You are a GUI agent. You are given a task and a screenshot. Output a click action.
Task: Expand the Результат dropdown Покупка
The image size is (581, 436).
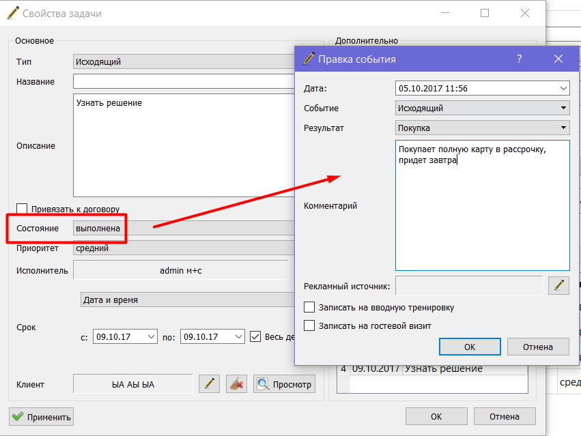[x=483, y=128]
